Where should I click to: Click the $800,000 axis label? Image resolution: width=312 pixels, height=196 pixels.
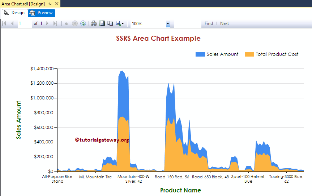44,113
